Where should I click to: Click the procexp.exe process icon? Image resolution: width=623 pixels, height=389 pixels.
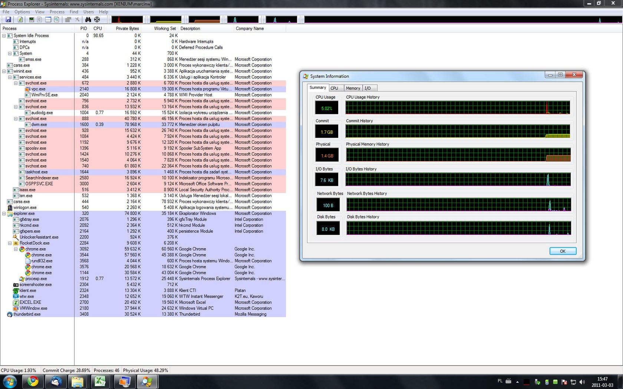pyautogui.click(x=22, y=279)
